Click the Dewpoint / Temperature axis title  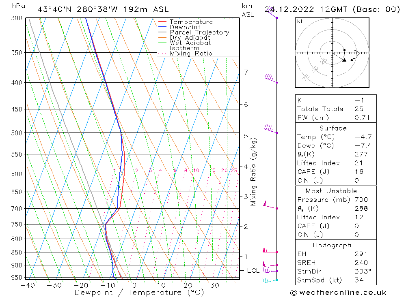point(139,293)
